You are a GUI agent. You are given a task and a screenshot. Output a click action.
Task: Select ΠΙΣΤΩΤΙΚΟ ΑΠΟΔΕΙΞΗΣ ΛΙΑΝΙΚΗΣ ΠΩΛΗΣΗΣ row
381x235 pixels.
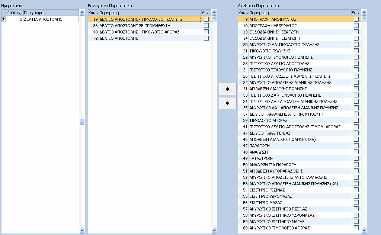click(300, 76)
